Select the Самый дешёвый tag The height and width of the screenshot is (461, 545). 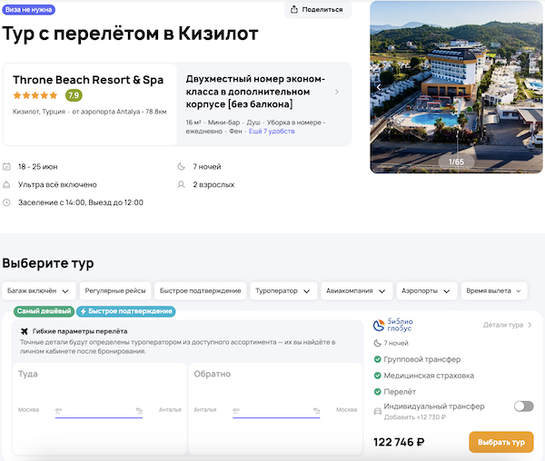tap(44, 311)
